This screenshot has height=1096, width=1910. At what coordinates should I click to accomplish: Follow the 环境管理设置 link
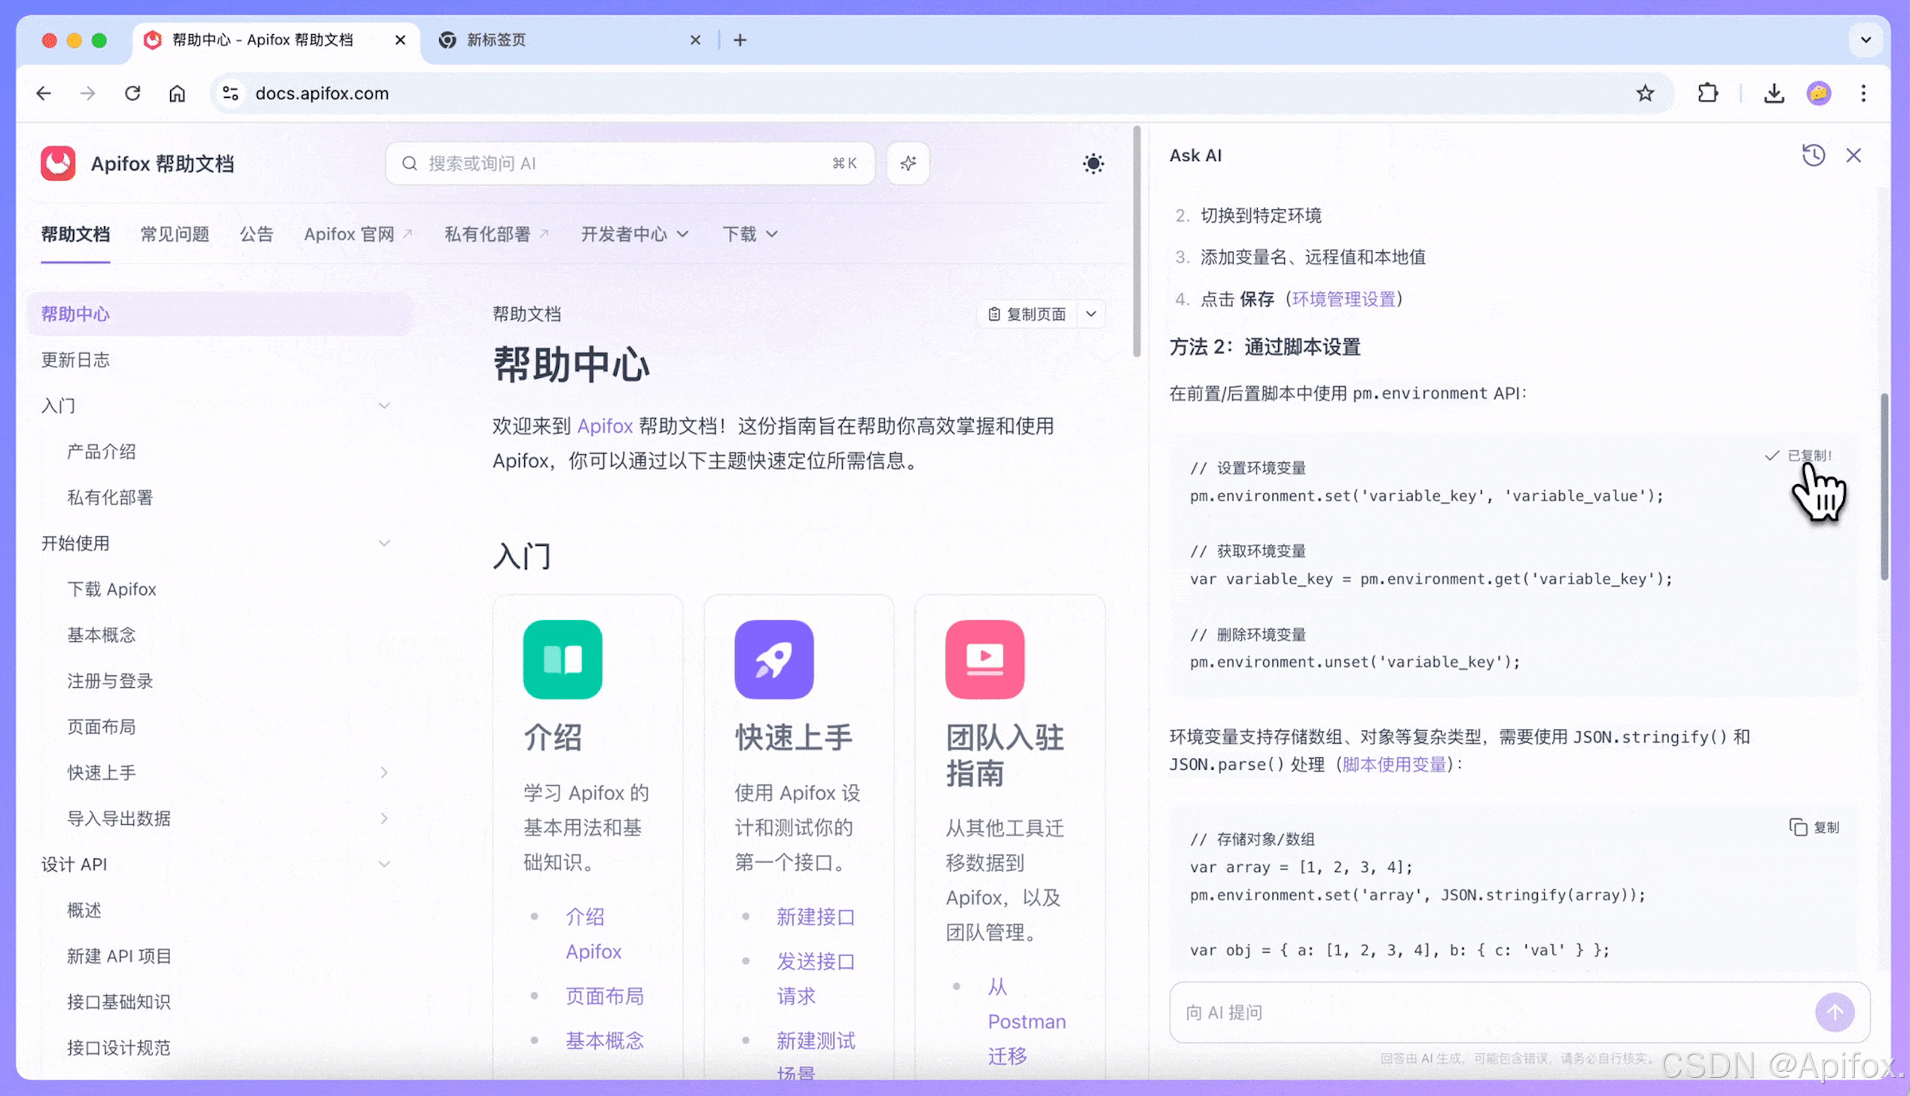click(x=1344, y=299)
